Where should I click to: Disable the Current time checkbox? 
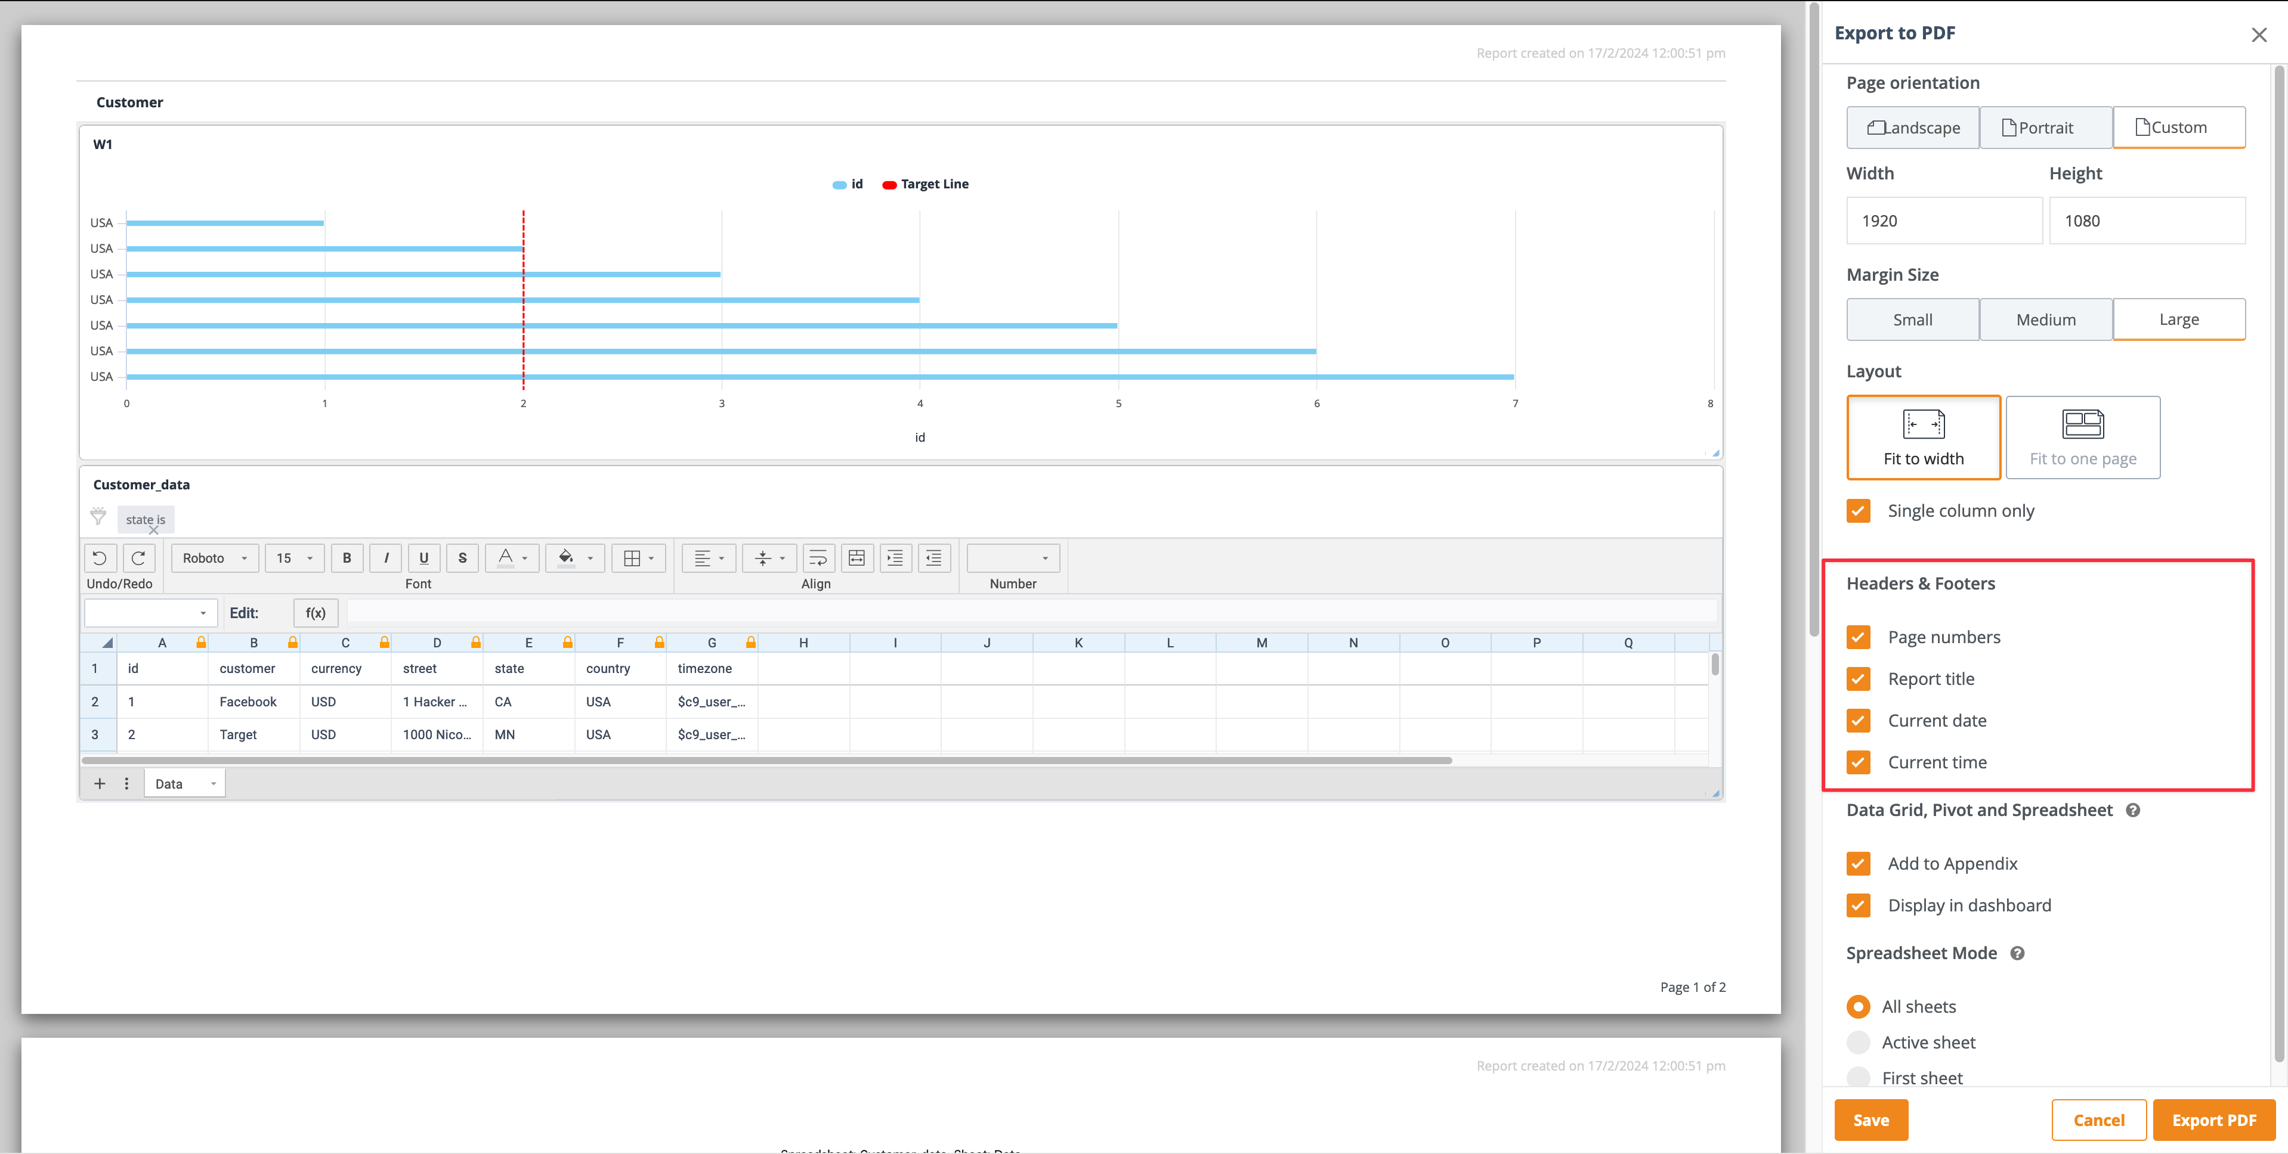1858,761
